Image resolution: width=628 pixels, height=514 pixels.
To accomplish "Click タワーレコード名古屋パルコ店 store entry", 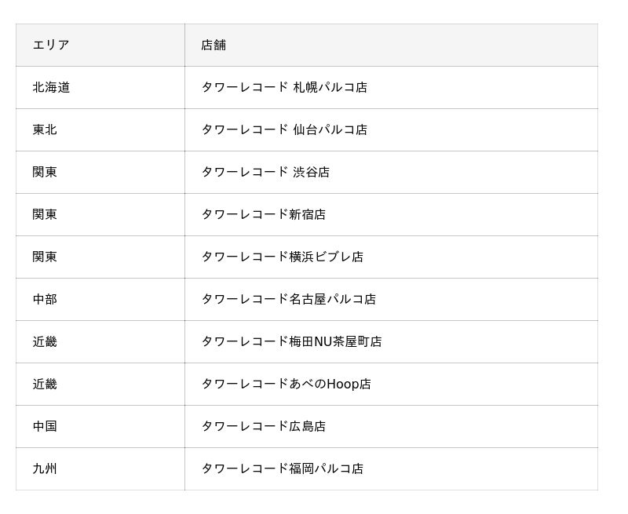I will pyautogui.click(x=288, y=299).
